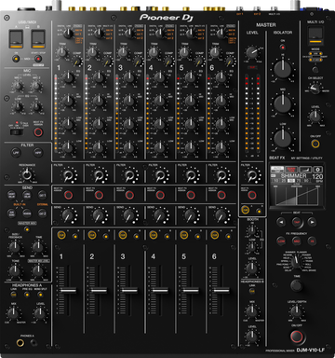Click the filter RESONANCE knob

(x=27, y=175)
